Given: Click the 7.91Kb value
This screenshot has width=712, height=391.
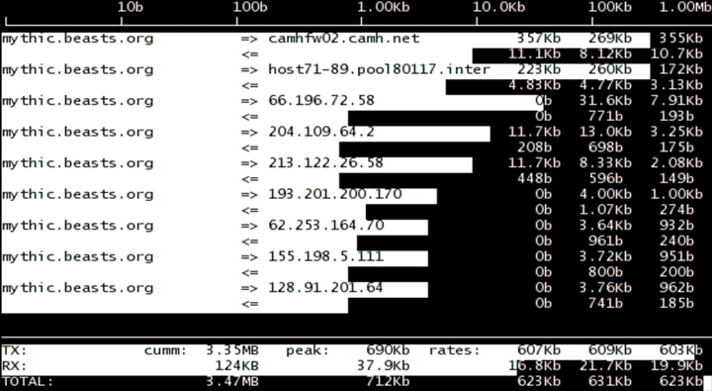Looking at the screenshot, I should pyautogui.click(x=676, y=101).
